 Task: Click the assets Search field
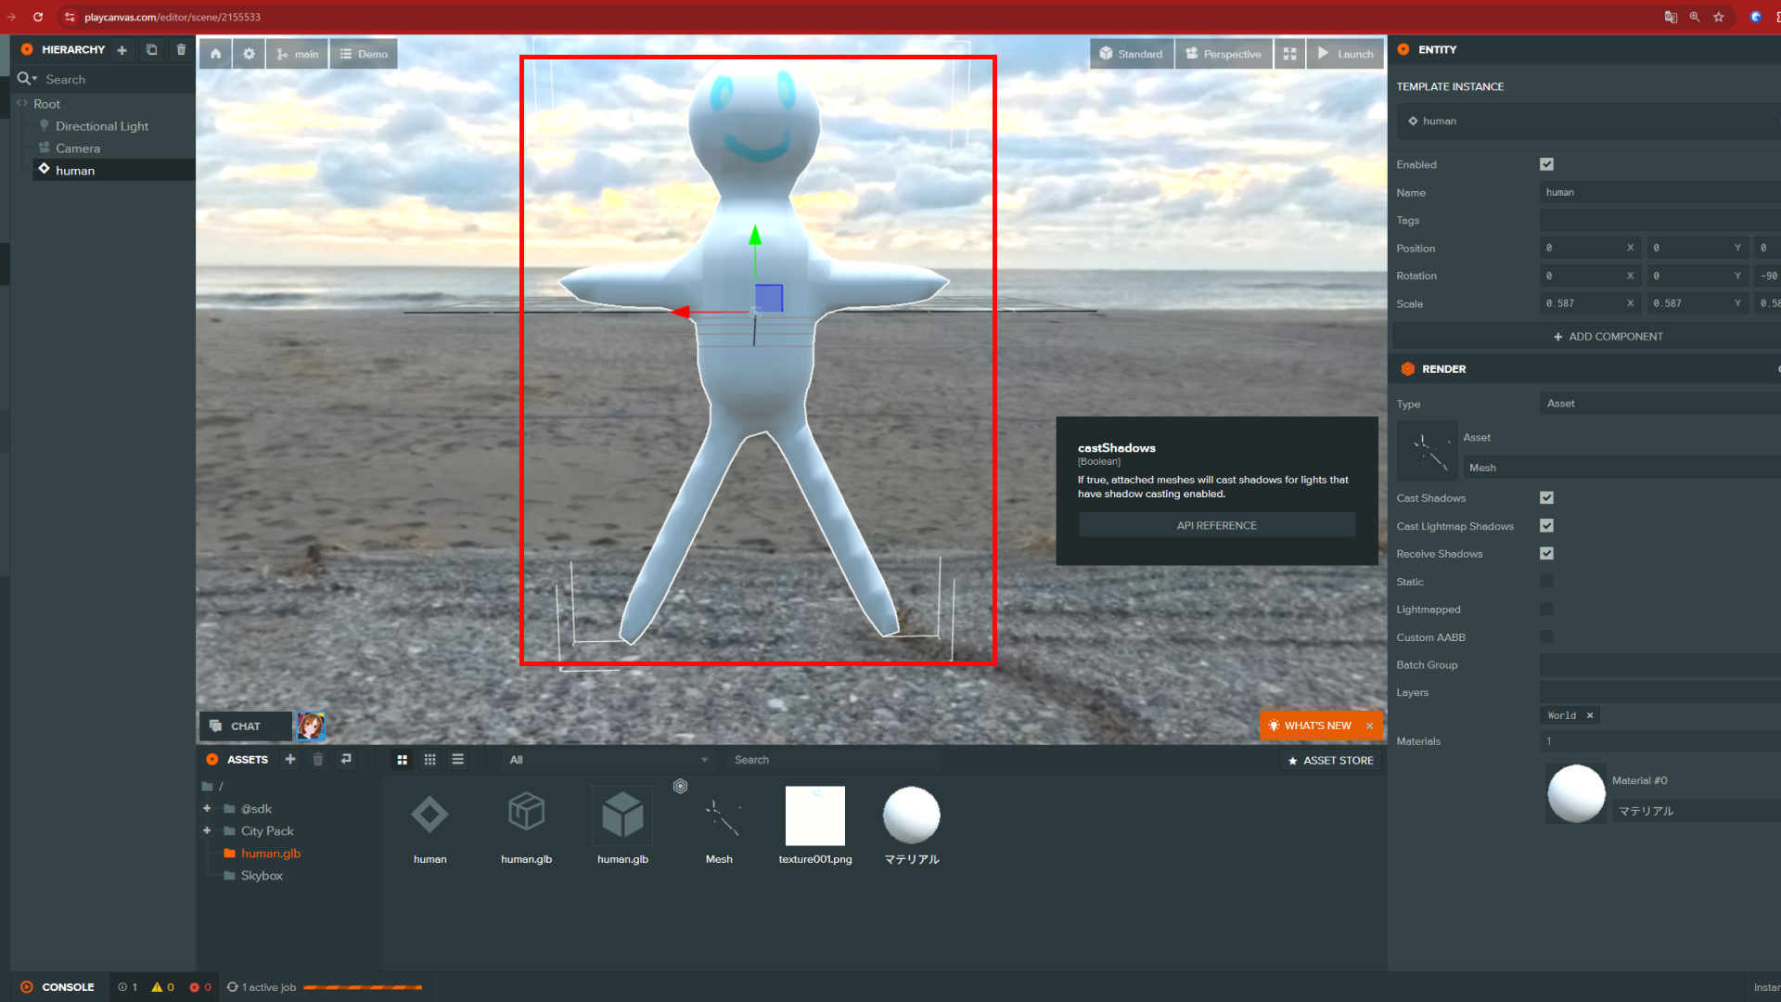click(x=832, y=760)
